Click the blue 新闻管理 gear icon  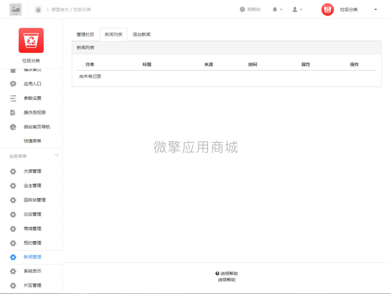point(13,257)
